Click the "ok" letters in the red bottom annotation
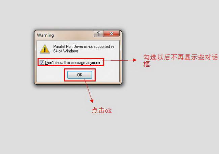Viewport: 219px width, 154px height. [108, 111]
